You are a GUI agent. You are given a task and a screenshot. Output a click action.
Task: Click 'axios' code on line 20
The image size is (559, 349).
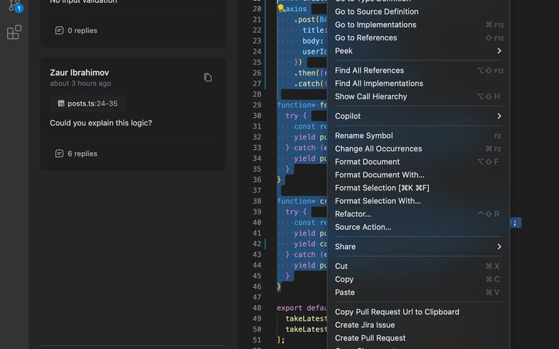coord(296,9)
